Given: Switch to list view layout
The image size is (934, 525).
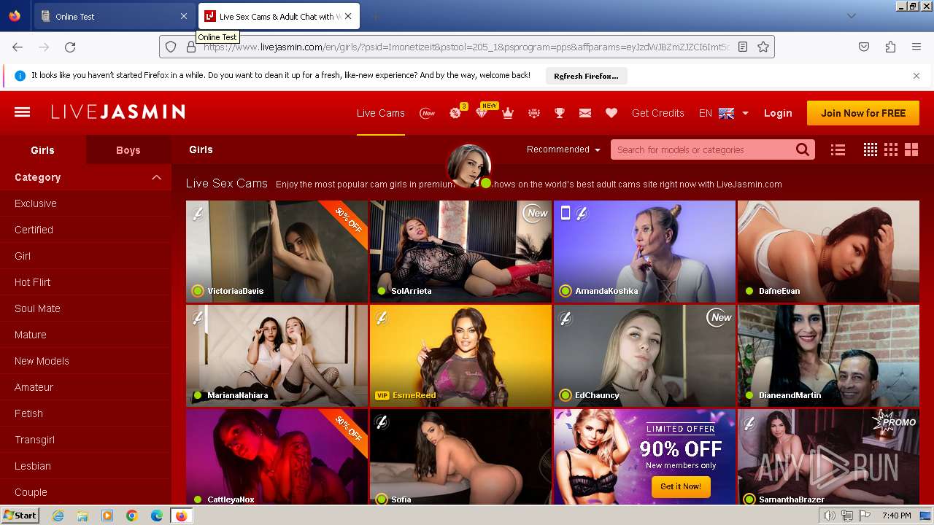Looking at the screenshot, I should pyautogui.click(x=838, y=149).
